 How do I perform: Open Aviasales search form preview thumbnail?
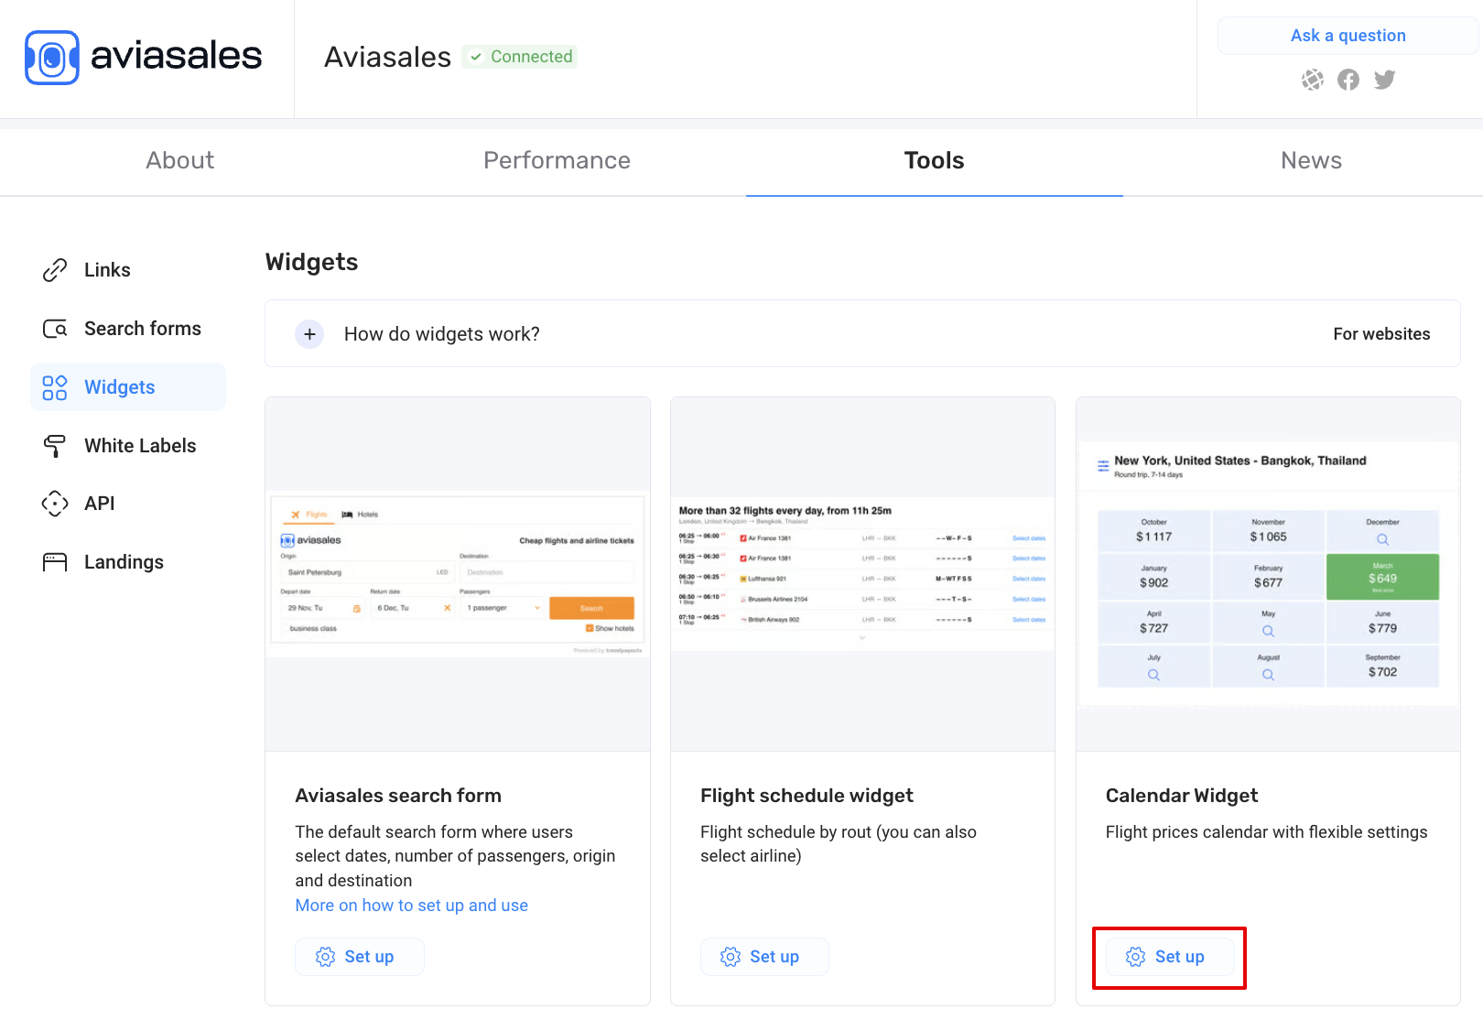point(458,575)
